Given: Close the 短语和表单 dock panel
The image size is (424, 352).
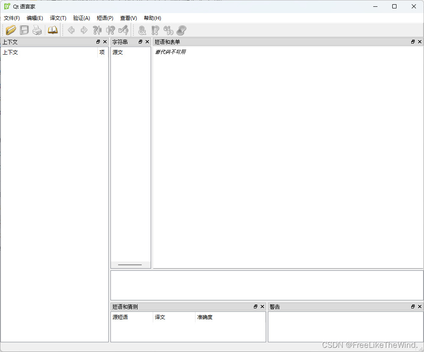Looking at the screenshot, I should [x=420, y=41].
